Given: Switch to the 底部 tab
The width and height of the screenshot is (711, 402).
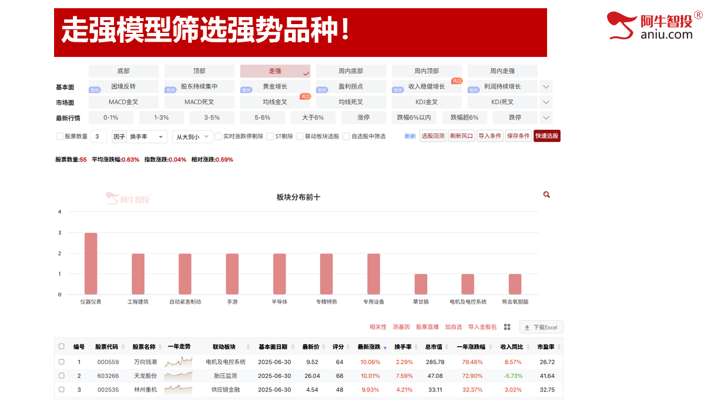Looking at the screenshot, I should click(x=123, y=71).
